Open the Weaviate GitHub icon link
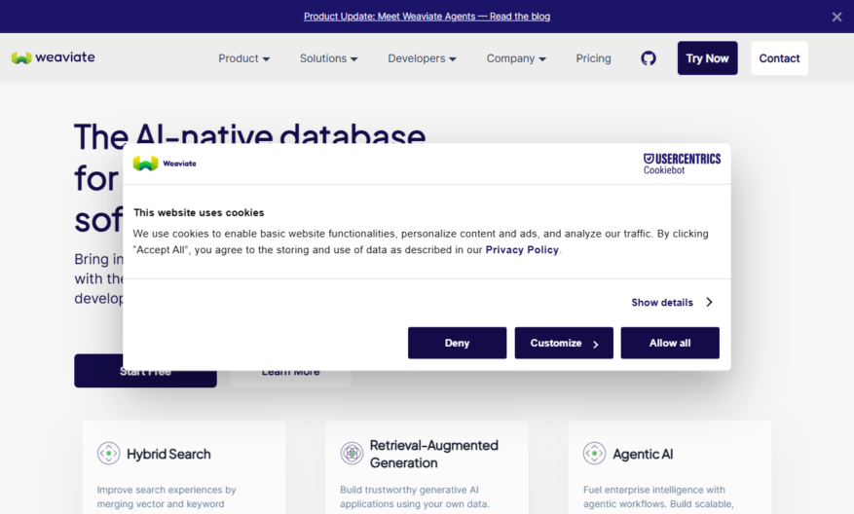The width and height of the screenshot is (854, 514). point(649,58)
